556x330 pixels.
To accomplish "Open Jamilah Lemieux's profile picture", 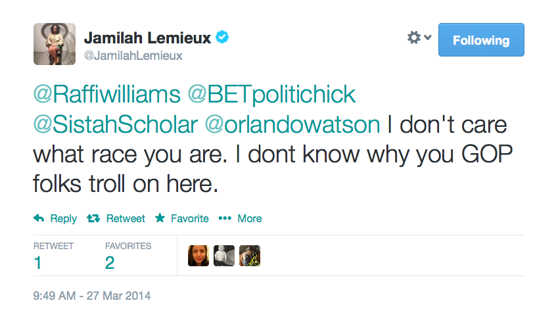I will pos(55,44).
